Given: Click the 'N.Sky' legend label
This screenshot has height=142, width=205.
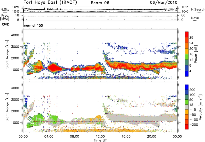Looking at the screenshot, I should tap(5, 9).
